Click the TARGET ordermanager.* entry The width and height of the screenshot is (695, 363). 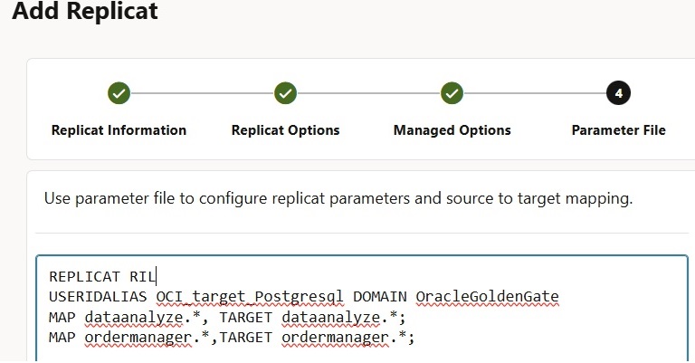317,338
